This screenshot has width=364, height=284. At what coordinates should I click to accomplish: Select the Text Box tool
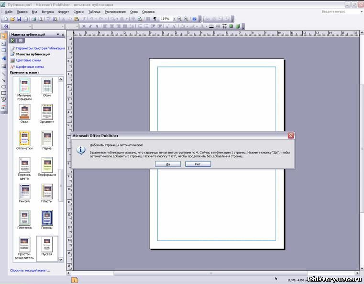(3, 44)
